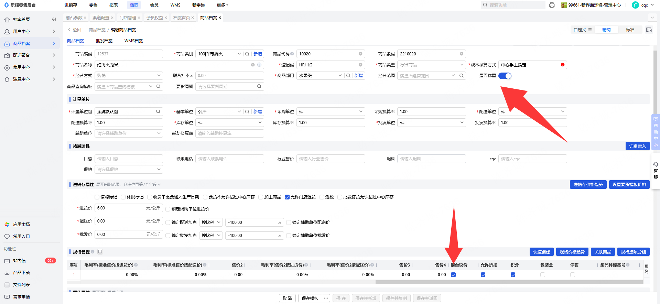Open the 库存单位 dropdown
This screenshot has height=304, width=660.
[x=230, y=122]
